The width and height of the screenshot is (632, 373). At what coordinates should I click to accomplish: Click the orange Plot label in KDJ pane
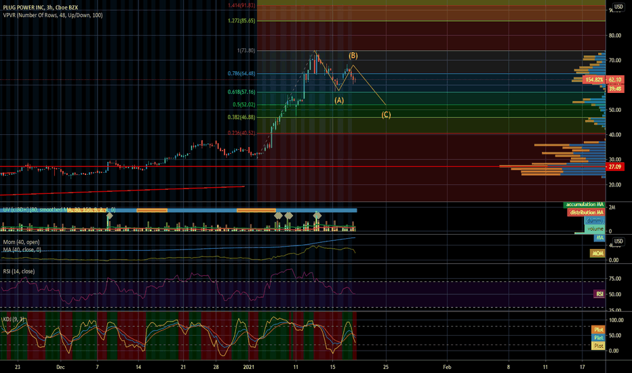(x=598, y=330)
